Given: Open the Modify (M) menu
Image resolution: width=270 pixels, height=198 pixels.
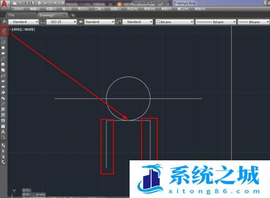Looking at the screenshot, I should click(x=150, y=9).
